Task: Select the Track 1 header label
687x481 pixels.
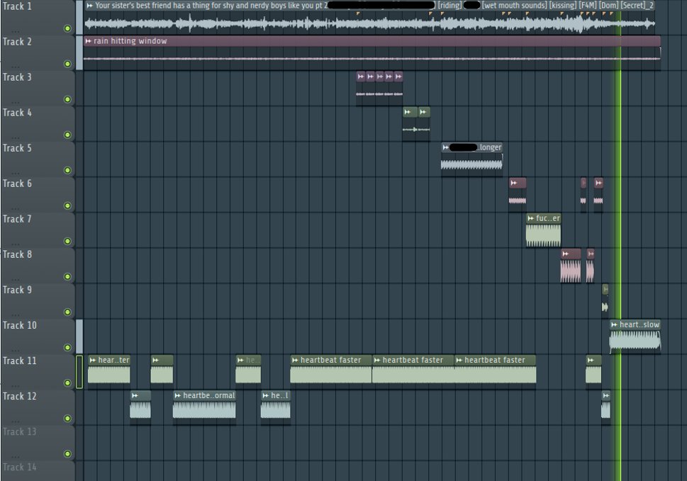Action: pos(16,6)
